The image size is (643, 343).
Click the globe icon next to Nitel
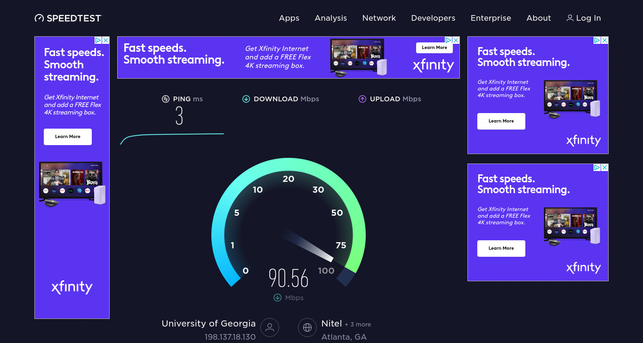pos(307,327)
